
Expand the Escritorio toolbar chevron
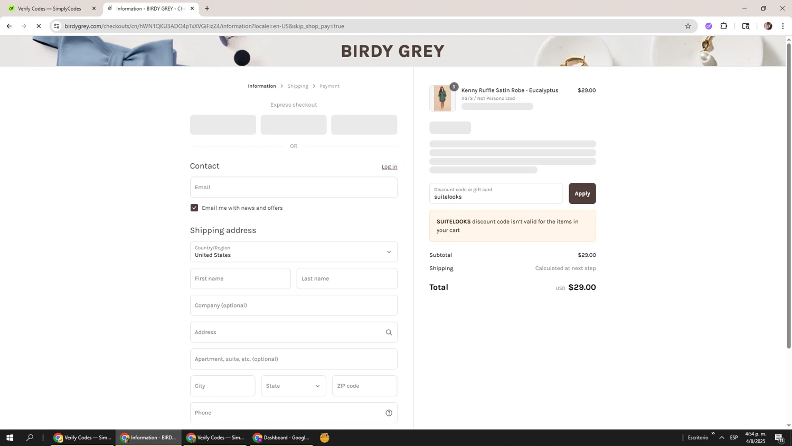point(713,434)
